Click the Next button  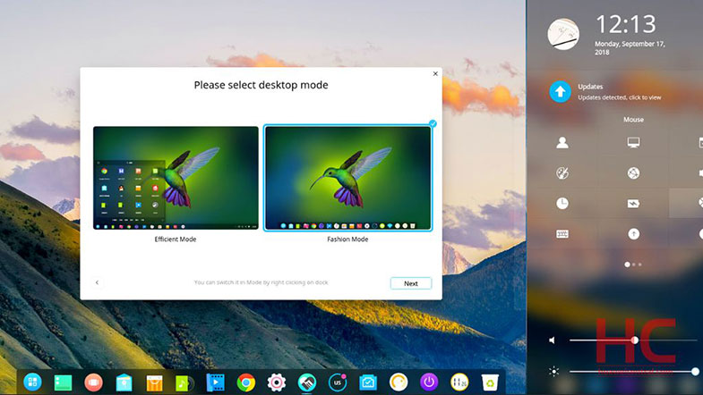pos(410,283)
